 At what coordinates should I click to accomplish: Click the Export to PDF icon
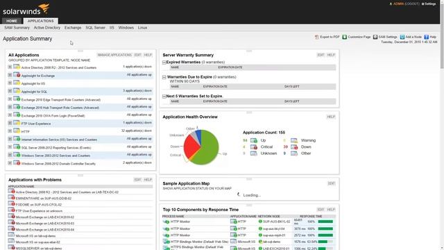coord(317,37)
